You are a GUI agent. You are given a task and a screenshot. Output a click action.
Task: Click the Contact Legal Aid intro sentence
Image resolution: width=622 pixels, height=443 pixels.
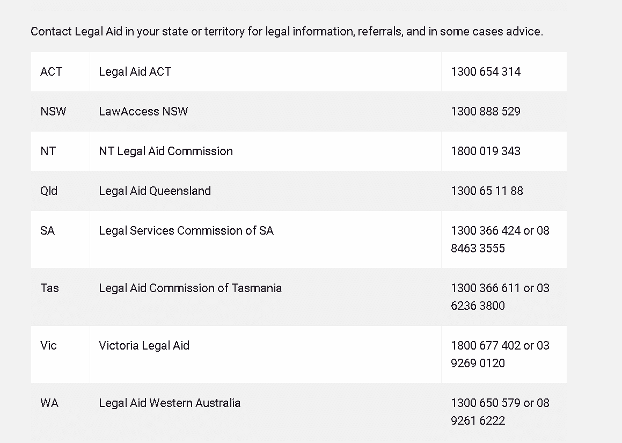click(x=287, y=32)
